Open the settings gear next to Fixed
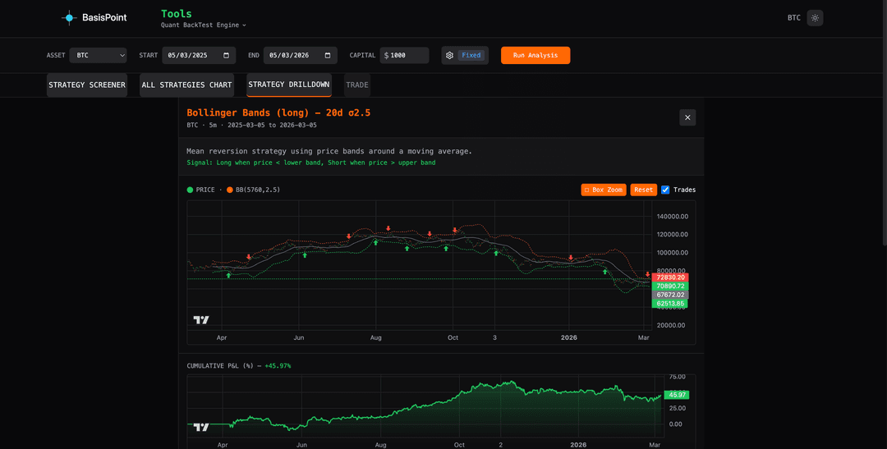The width and height of the screenshot is (887, 449). pos(449,56)
